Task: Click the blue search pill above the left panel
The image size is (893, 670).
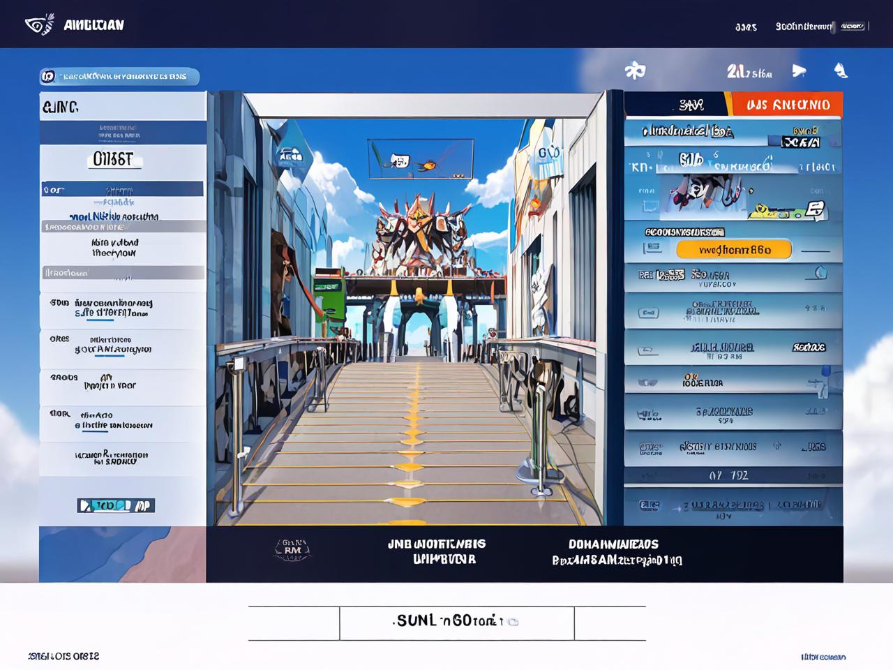Action: (119, 76)
